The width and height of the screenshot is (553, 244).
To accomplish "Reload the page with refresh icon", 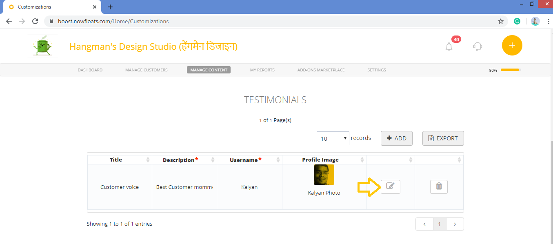I will (35, 21).
